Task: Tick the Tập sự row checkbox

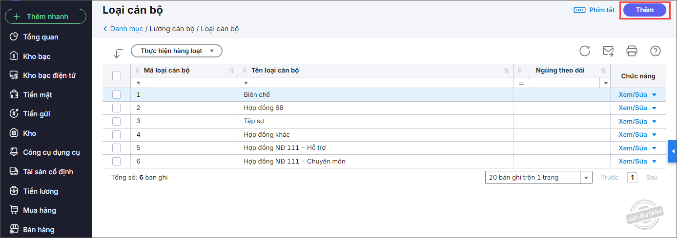Action: pyautogui.click(x=117, y=121)
